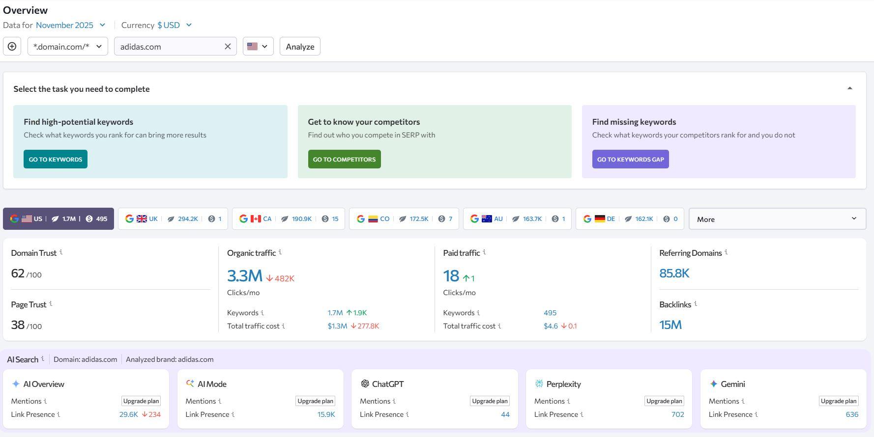Image resolution: width=874 pixels, height=437 pixels.
Task: Click Upgrade plan in Gemini card
Action: point(839,401)
